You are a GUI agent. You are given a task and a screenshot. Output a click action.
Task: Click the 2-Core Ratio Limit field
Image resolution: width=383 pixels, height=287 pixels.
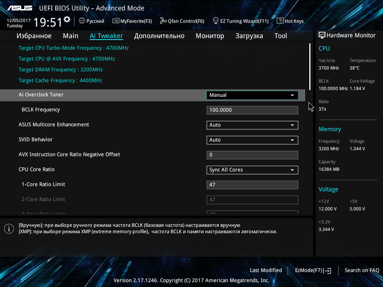(x=252, y=200)
